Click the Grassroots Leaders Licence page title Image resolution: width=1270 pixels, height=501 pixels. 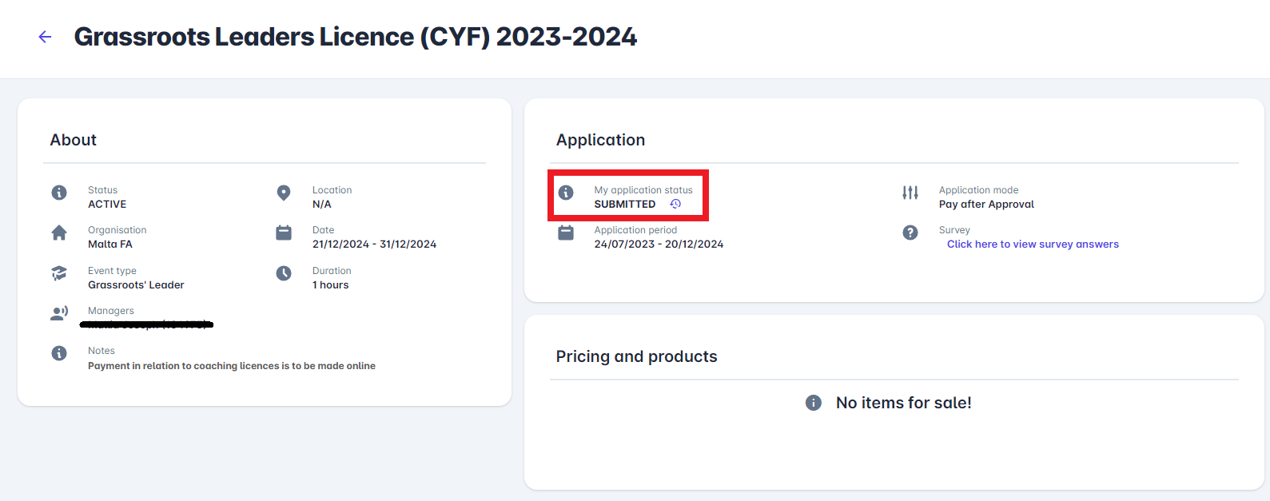tap(356, 37)
